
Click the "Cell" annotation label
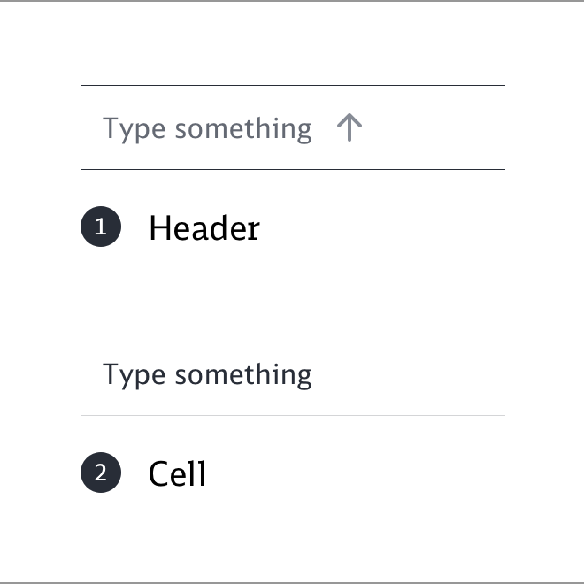(177, 474)
